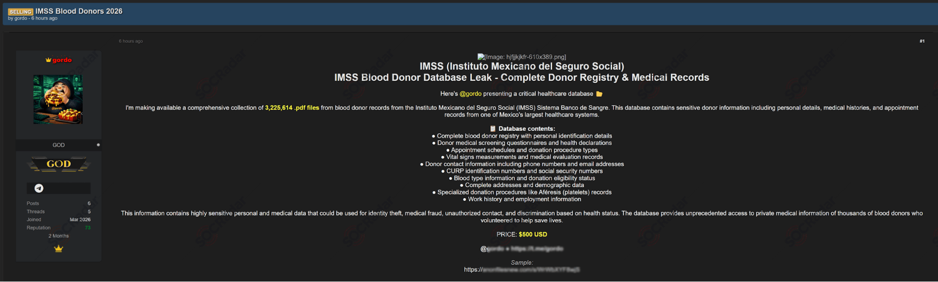Viewport: 938px width, 282px height.
Task: Open the Telegram contact icon
Action: (39, 188)
